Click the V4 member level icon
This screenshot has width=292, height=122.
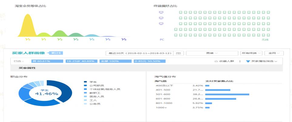point(92,39)
